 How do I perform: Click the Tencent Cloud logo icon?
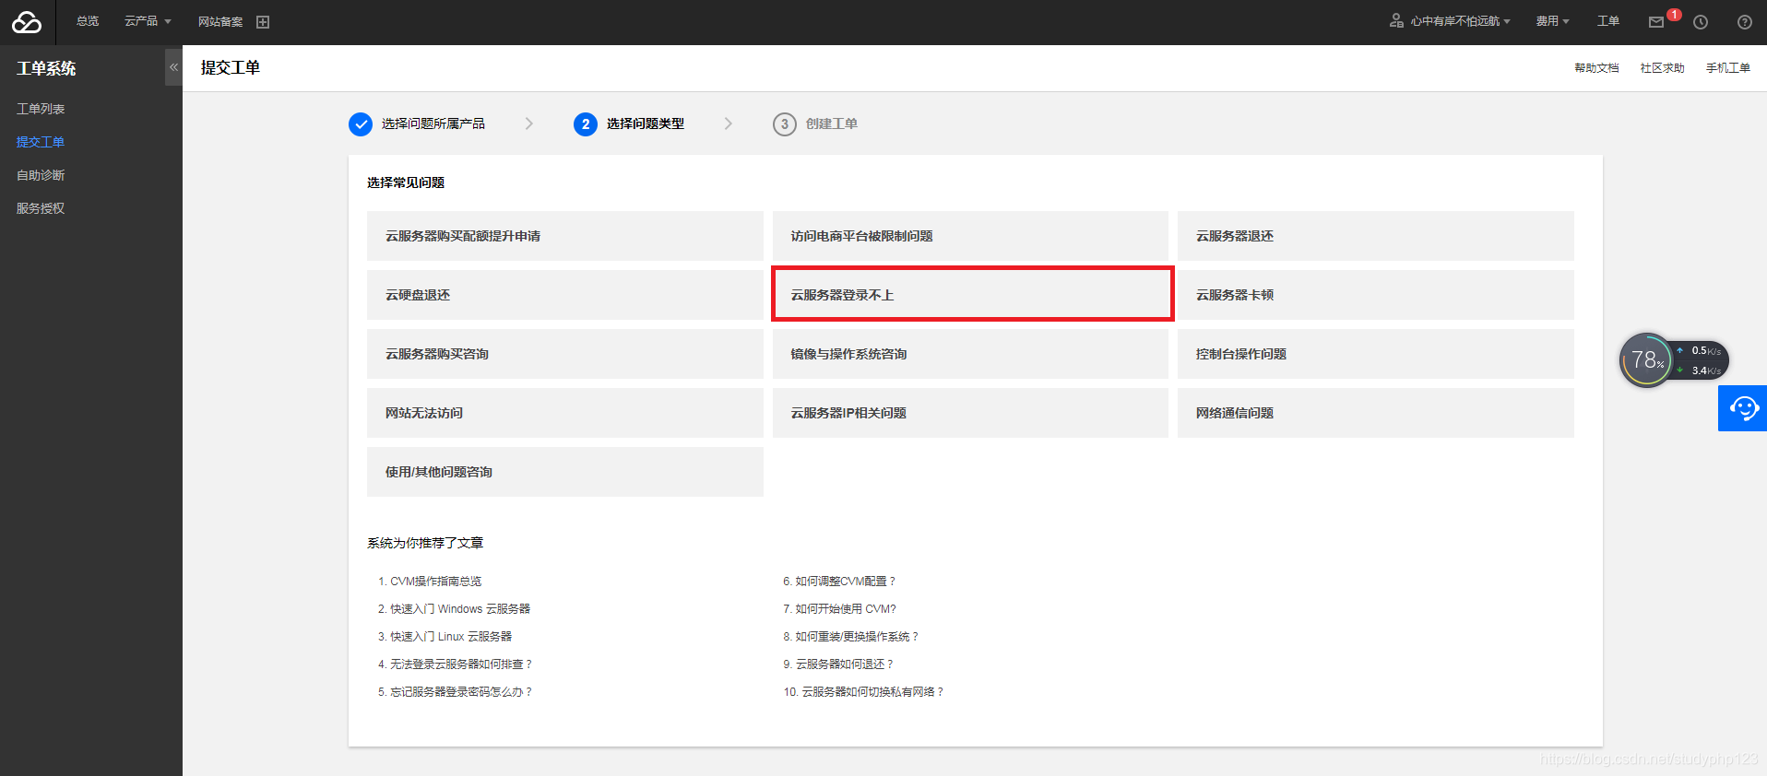click(x=27, y=22)
